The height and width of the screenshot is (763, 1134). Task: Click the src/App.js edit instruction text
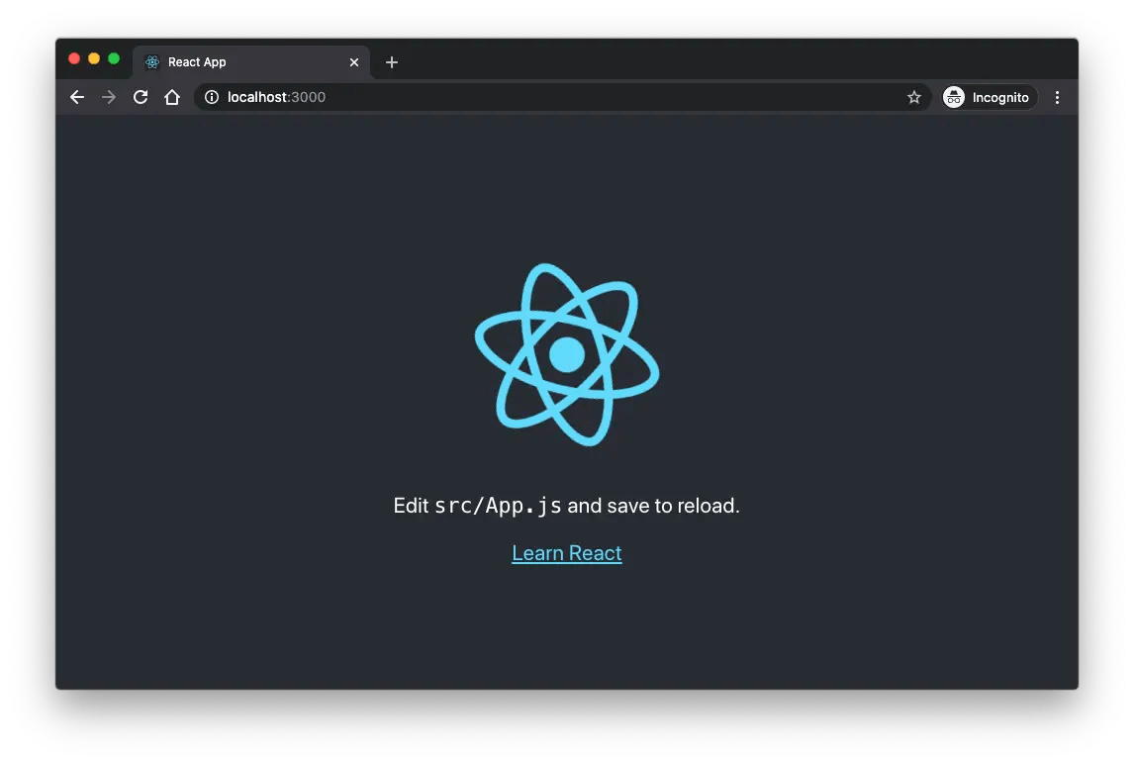[x=566, y=505]
